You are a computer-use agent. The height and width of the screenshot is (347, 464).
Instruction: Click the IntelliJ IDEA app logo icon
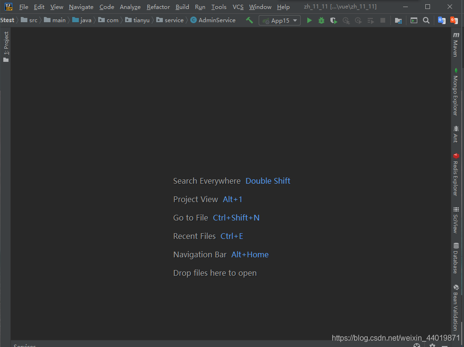pos(8,7)
